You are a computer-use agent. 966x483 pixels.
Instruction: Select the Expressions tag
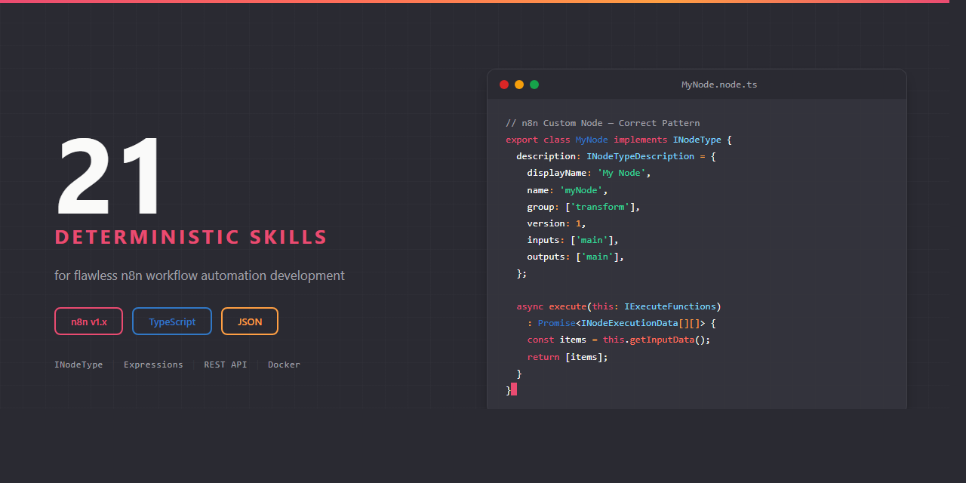click(x=153, y=365)
